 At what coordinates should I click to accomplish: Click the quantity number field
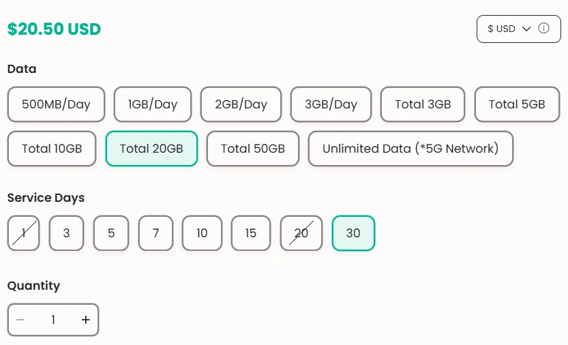point(53,320)
